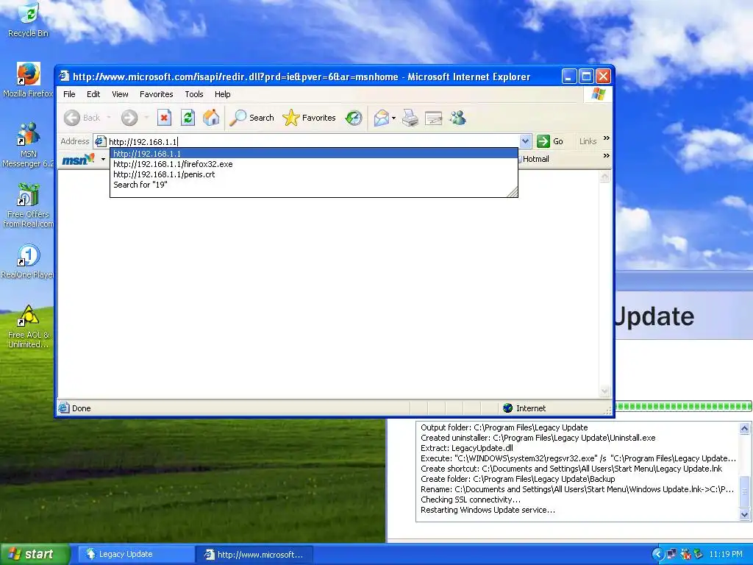Launch the Messenger people toolbar icon
This screenshot has width=753, height=565.
457,118
